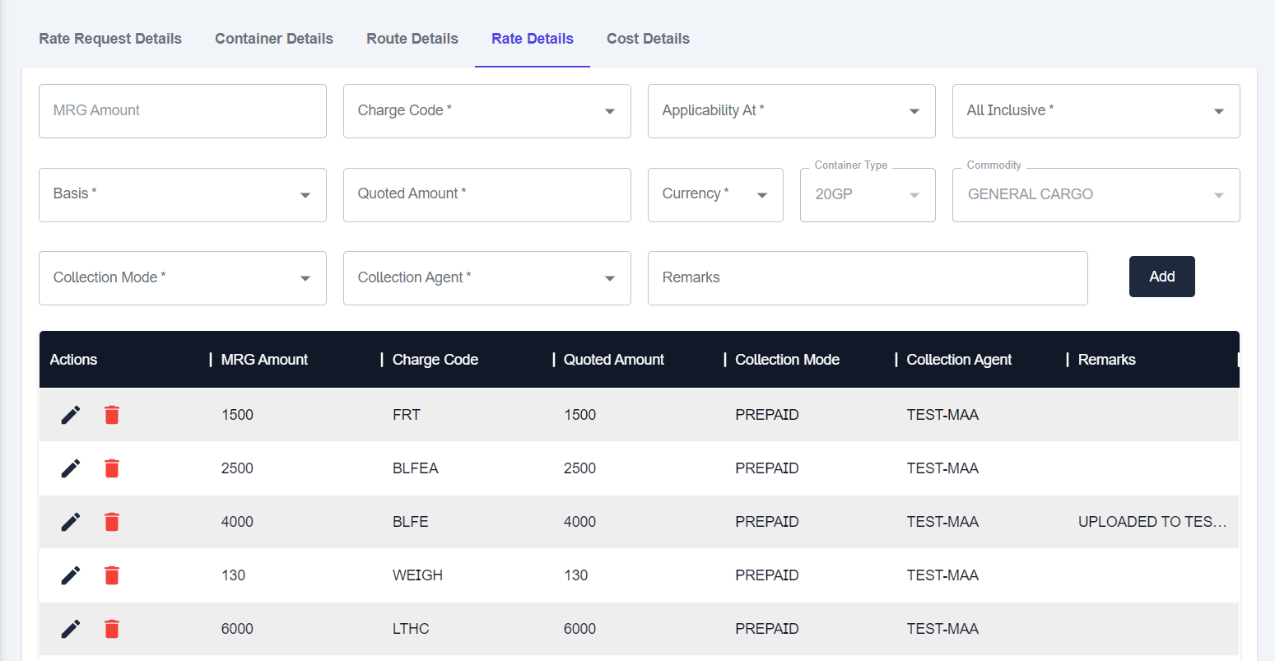
Task: Open the Charge Code dropdown
Action: (x=487, y=111)
